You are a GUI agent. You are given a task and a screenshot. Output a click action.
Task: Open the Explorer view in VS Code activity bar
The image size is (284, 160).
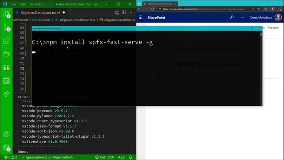click(6, 14)
